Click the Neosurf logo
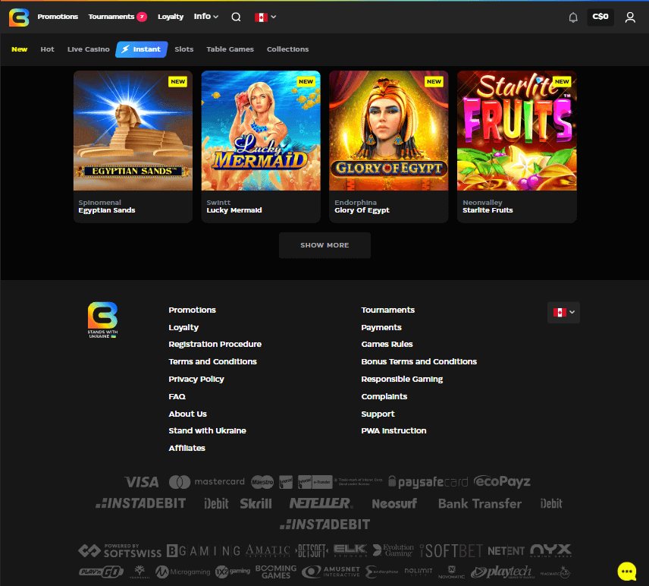The height and width of the screenshot is (586, 649). [394, 503]
